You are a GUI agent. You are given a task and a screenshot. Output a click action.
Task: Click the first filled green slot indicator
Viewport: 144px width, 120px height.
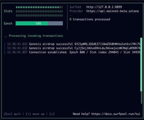click(17, 7)
